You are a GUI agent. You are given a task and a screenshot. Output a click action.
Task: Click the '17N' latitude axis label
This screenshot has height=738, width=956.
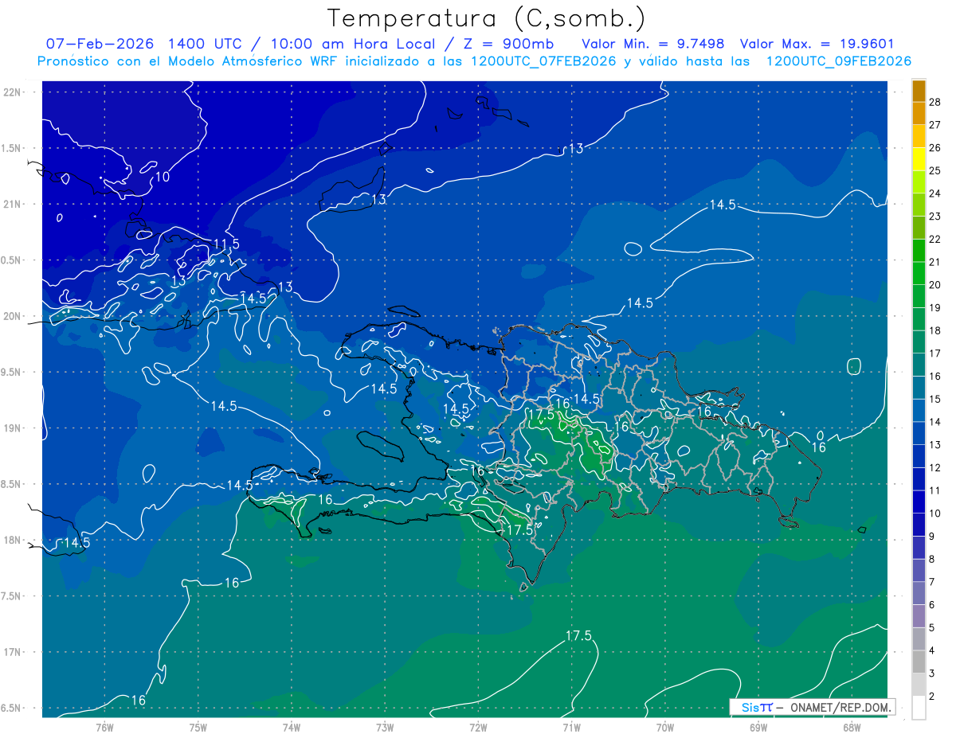click(x=14, y=652)
